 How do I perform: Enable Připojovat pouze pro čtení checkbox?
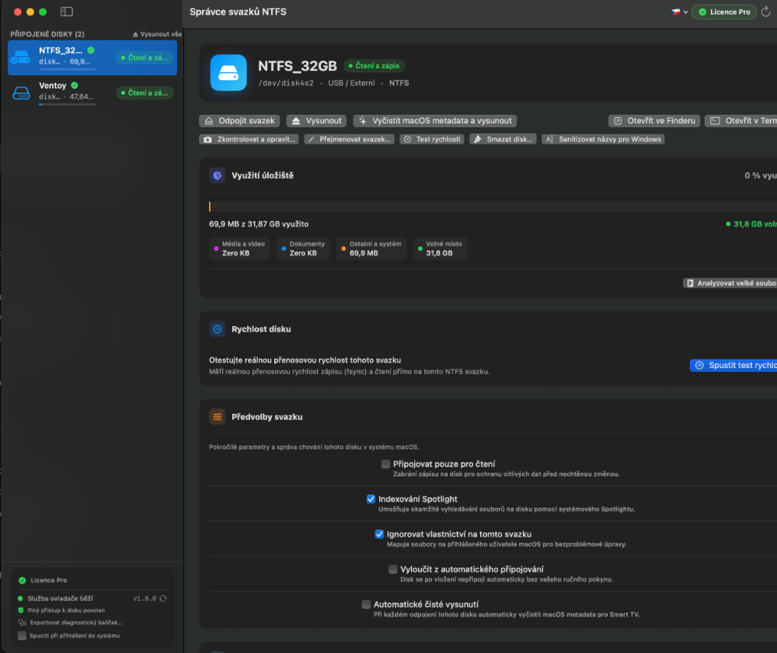click(x=385, y=464)
